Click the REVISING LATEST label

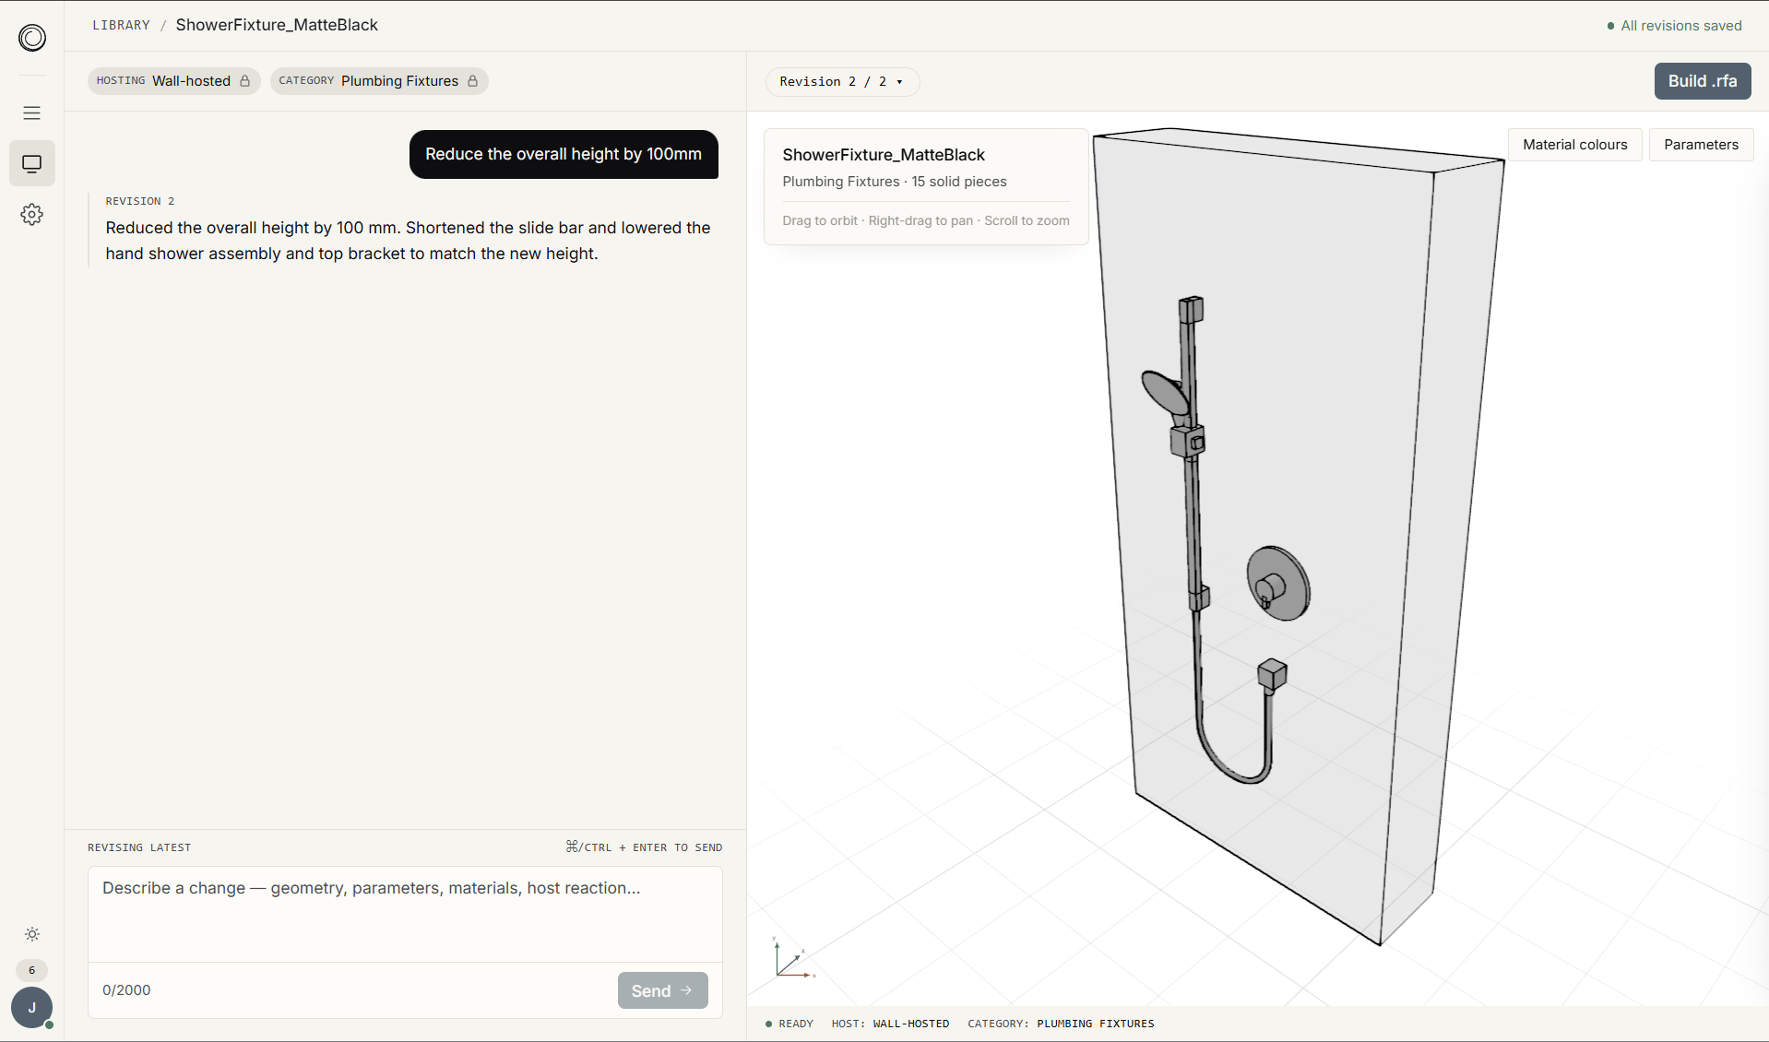point(139,847)
